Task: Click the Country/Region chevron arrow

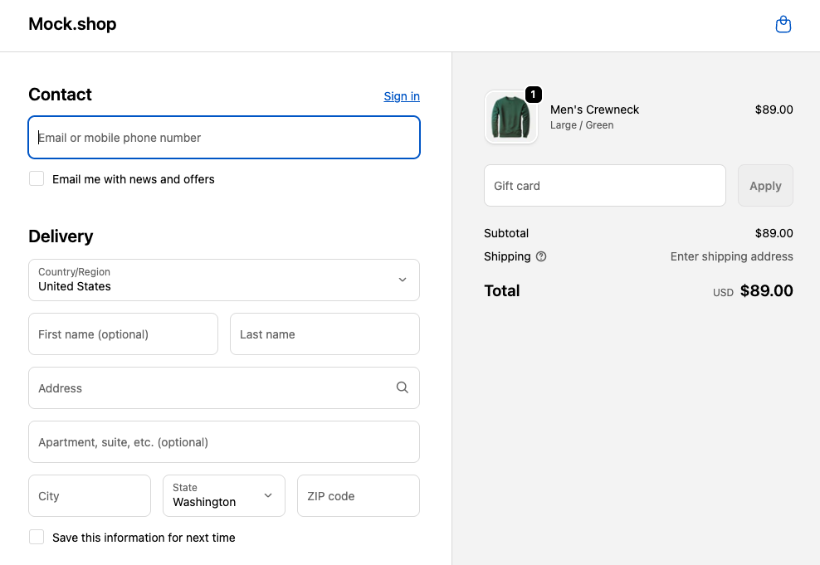Action: [403, 280]
